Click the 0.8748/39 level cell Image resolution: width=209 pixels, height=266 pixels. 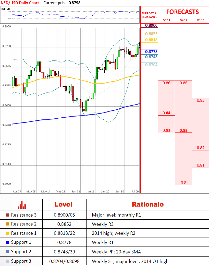tap(64, 252)
